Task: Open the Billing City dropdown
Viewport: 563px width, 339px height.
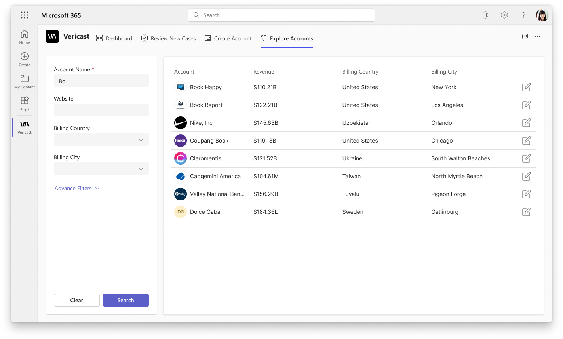Action: (x=101, y=169)
